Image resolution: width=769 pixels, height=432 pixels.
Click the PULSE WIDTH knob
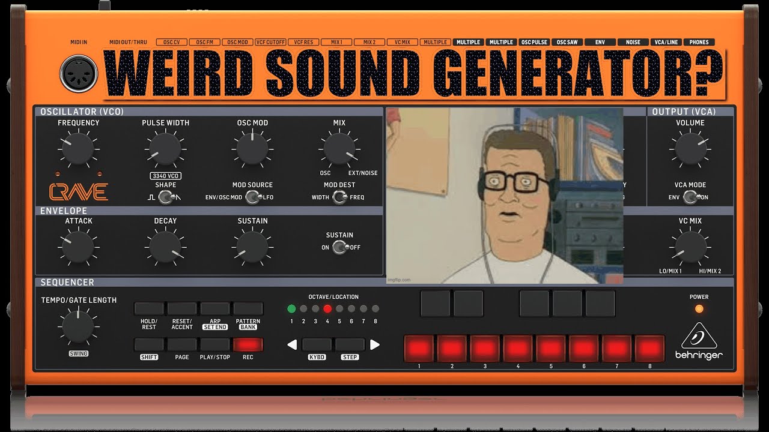(165, 149)
